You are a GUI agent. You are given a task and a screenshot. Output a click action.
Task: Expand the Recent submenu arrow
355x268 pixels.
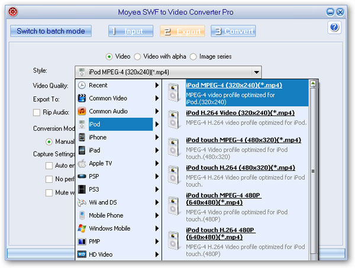click(x=157, y=85)
